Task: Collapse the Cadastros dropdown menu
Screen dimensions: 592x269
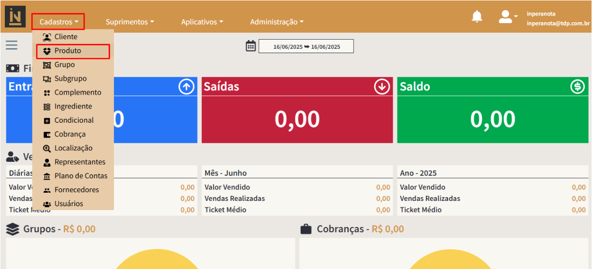Action: pos(58,22)
